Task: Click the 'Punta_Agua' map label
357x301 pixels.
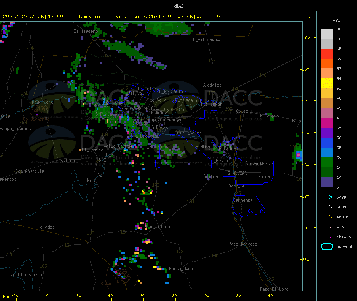Action: pyautogui.click(x=181, y=269)
